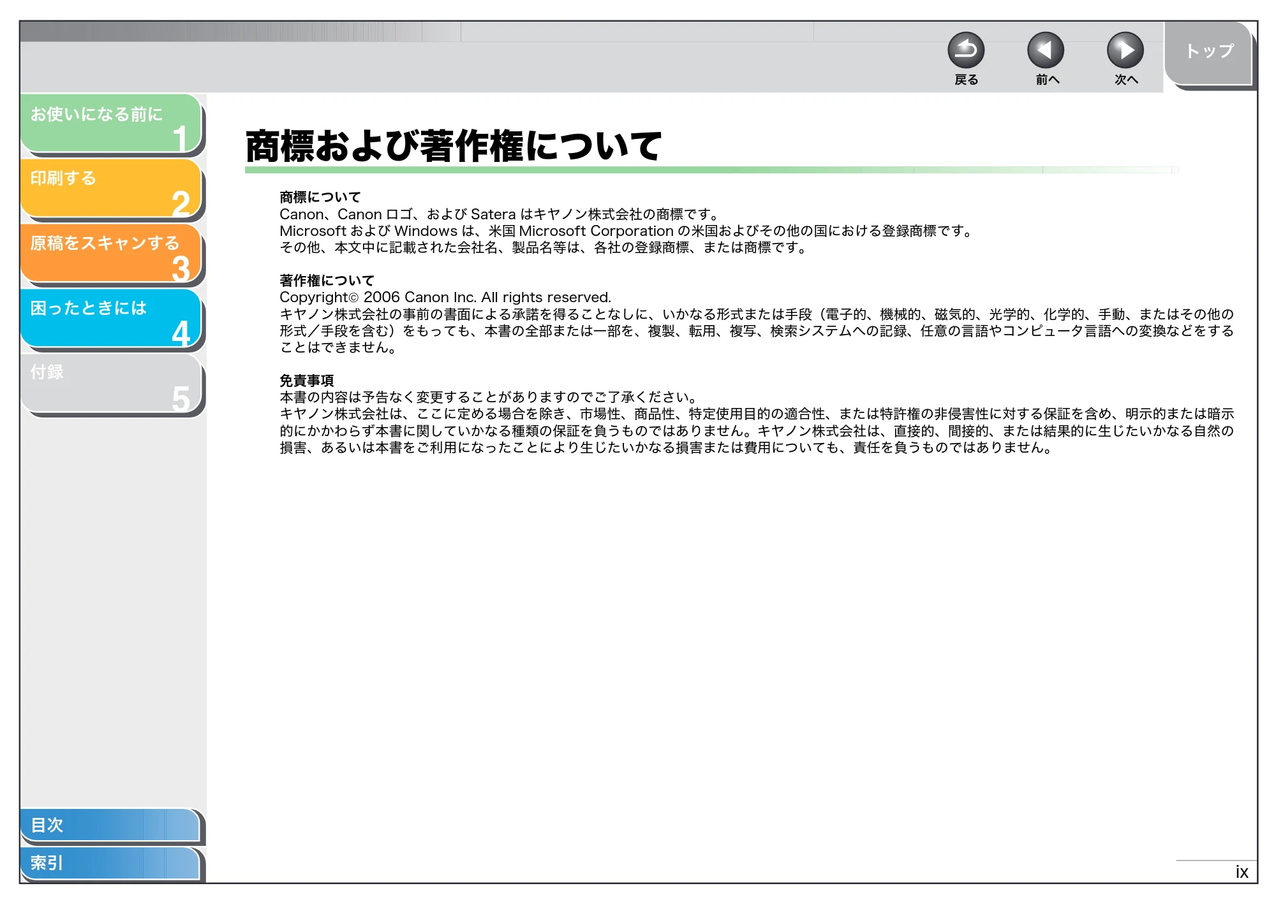The image size is (1276, 902).
Task: Open chapter 3 原稿をスキャンする
Action: [111, 253]
